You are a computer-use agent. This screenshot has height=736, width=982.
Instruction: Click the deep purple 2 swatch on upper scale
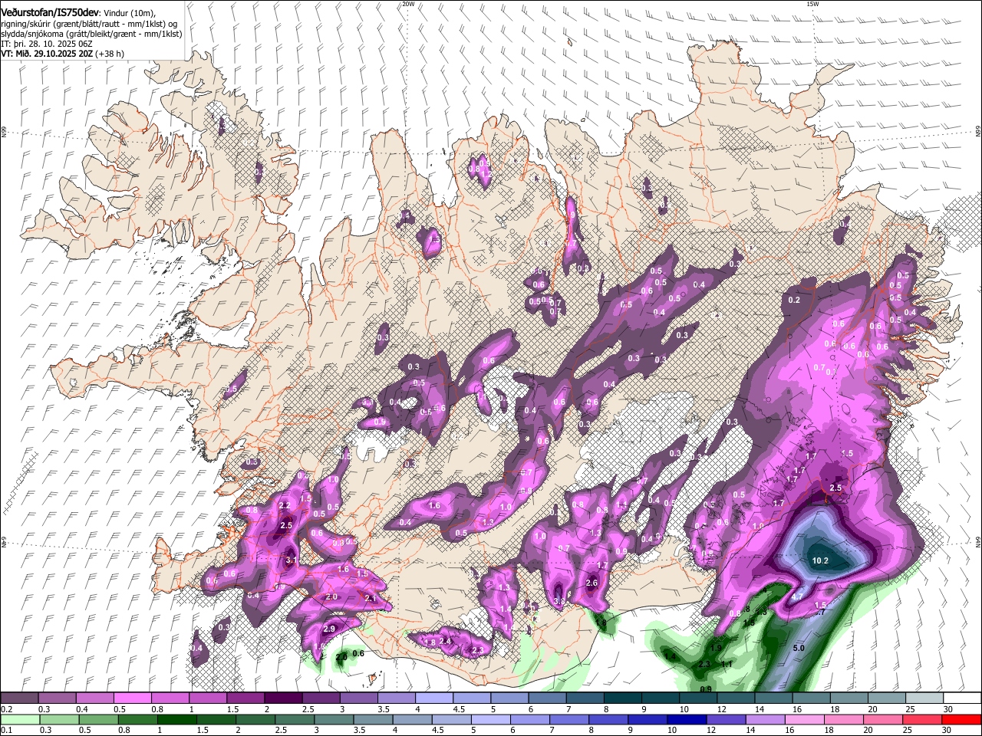(283, 698)
